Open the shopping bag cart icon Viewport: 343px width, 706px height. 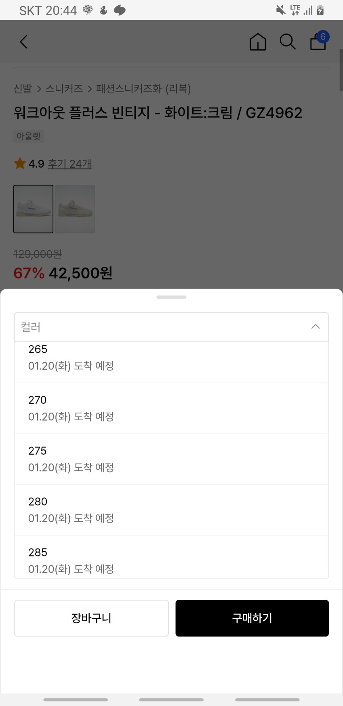pyautogui.click(x=318, y=41)
